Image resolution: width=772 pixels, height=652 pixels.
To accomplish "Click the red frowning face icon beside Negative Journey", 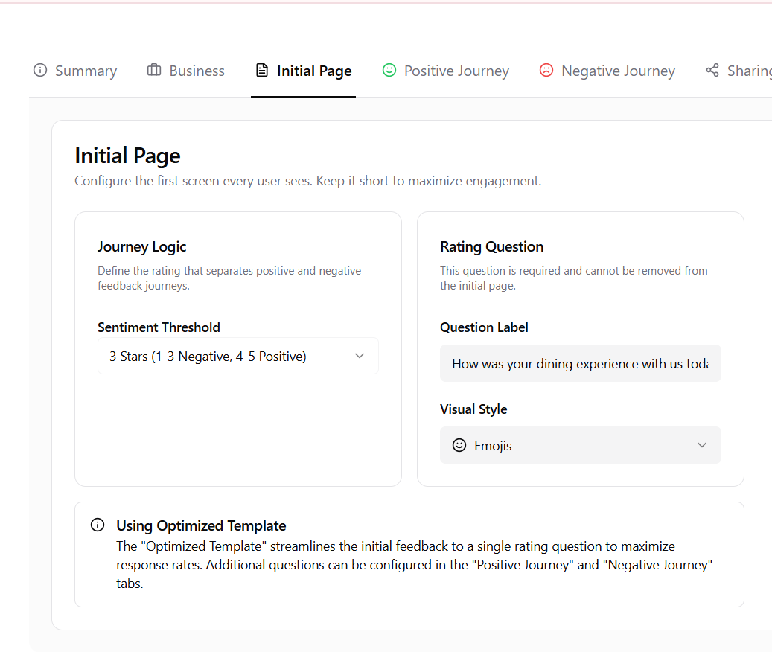I will [x=546, y=70].
